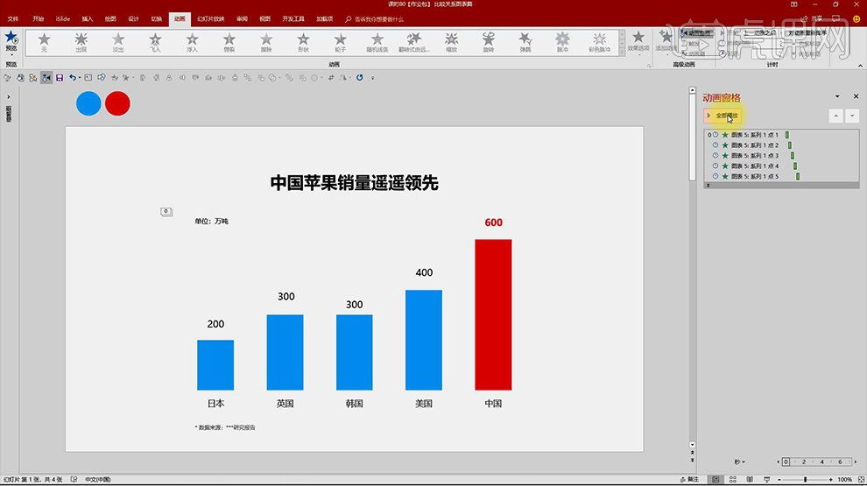
Task: Apply the 浮入 (Float In) animation effect
Action: (193, 43)
